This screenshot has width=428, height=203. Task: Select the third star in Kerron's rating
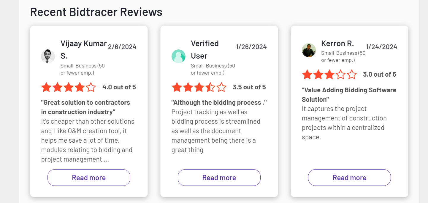coord(329,75)
